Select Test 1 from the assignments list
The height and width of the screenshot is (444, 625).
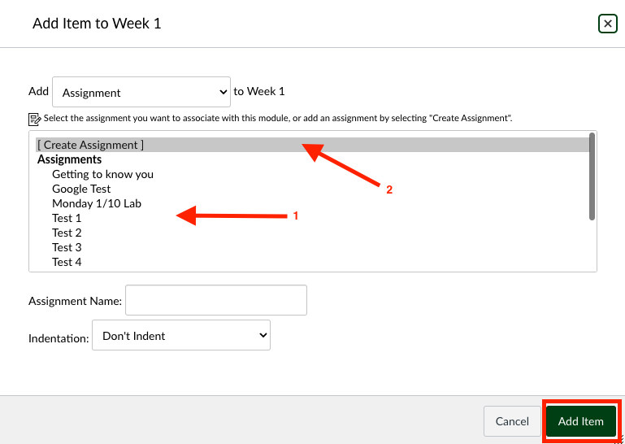67,218
